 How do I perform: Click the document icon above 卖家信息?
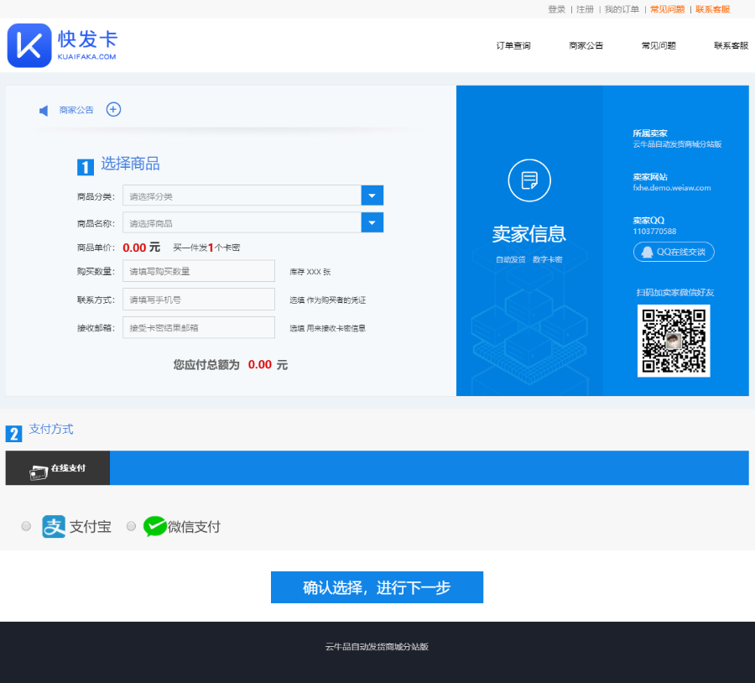tap(528, 180)
